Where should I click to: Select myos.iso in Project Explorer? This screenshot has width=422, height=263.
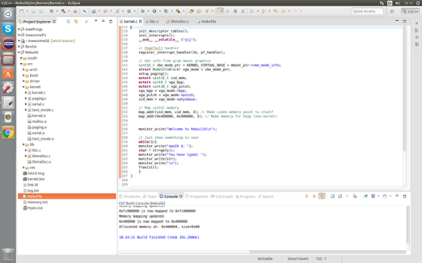pyautogui.click(x=33, y=208)
